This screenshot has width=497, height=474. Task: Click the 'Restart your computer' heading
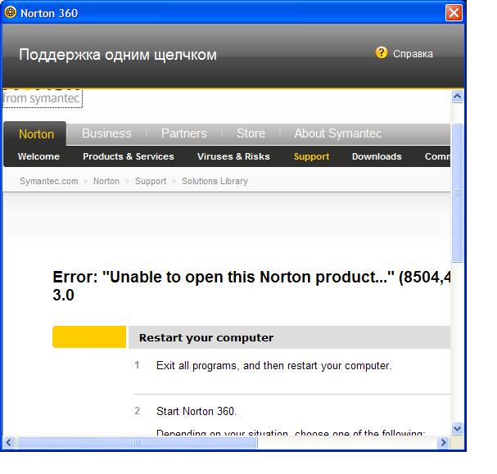click(206, 338)
